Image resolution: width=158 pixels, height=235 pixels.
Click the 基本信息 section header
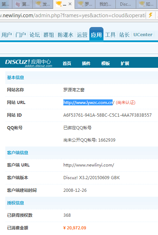tap(15, 78)
